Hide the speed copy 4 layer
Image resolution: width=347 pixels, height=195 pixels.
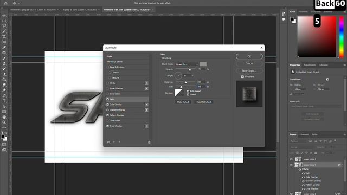291,159
